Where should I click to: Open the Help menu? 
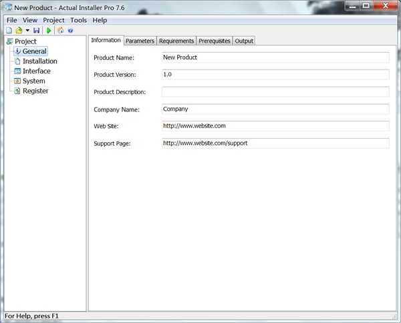[x=100, y=20]
